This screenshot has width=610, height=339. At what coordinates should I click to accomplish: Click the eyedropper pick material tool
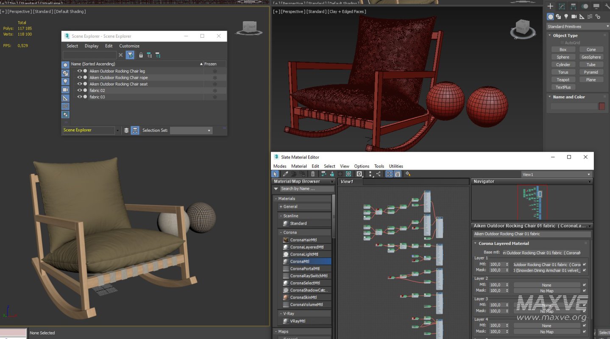[x=285, y=174]
